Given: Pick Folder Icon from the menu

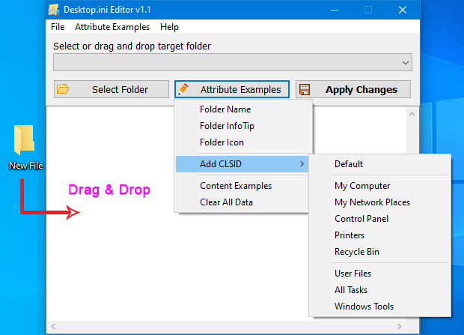Looking at the screenshot, I should click(222, 142).
